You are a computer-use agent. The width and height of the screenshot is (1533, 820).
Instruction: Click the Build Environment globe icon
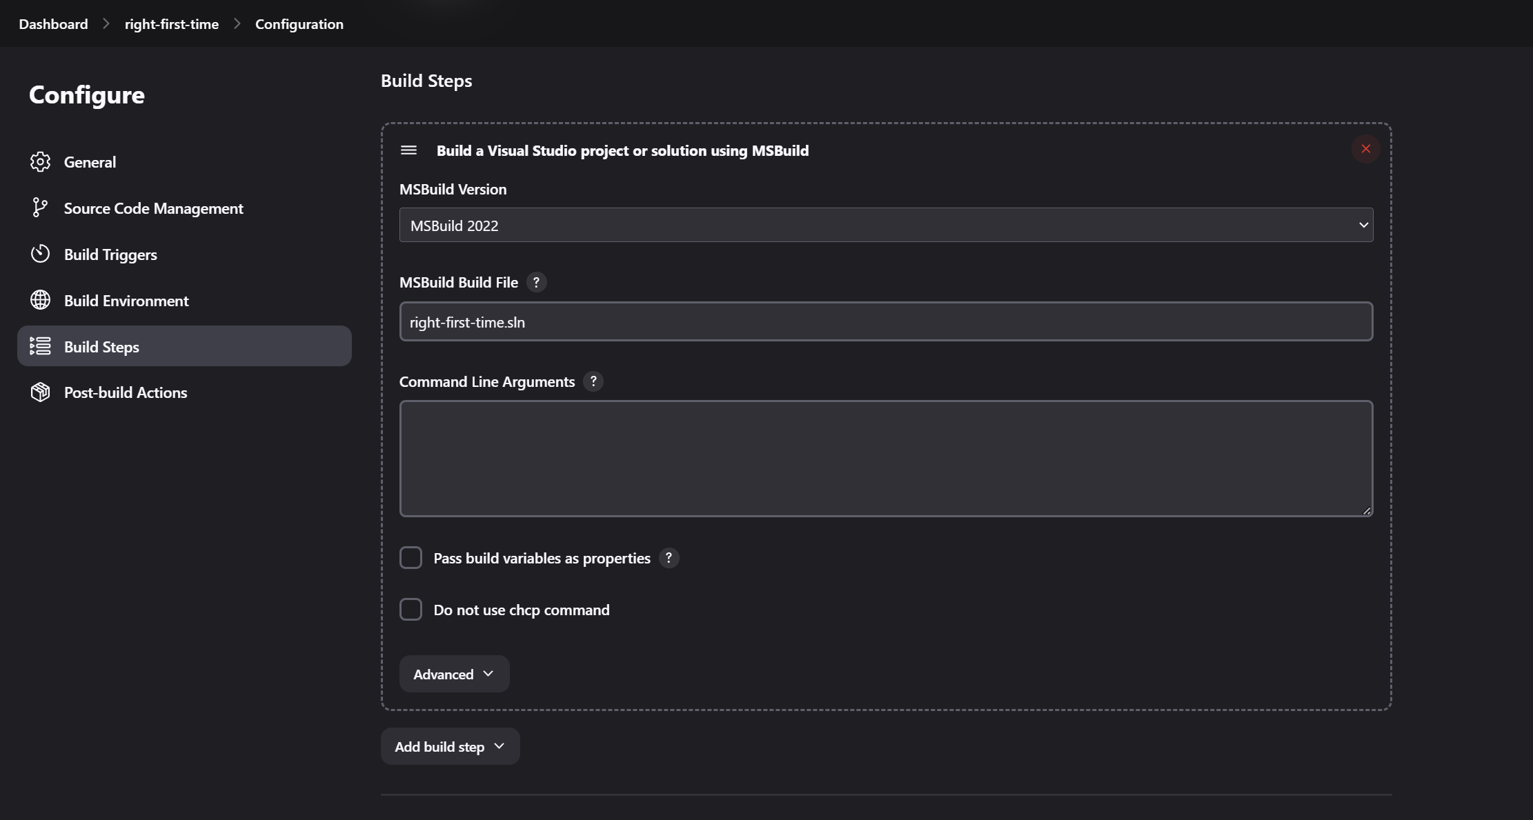click(x=40, y=300)
